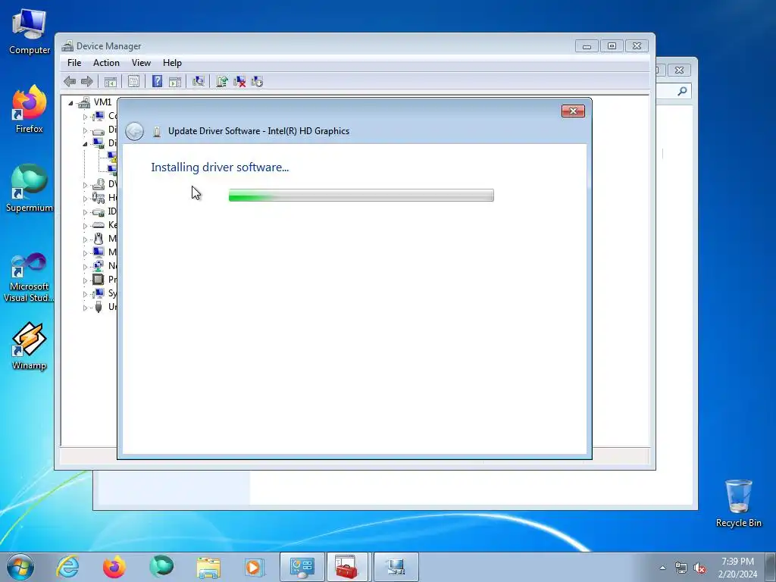This screenshot has height=582, width=776.
Task: Expand the keyboard category arrow
Action: [85, 226]
